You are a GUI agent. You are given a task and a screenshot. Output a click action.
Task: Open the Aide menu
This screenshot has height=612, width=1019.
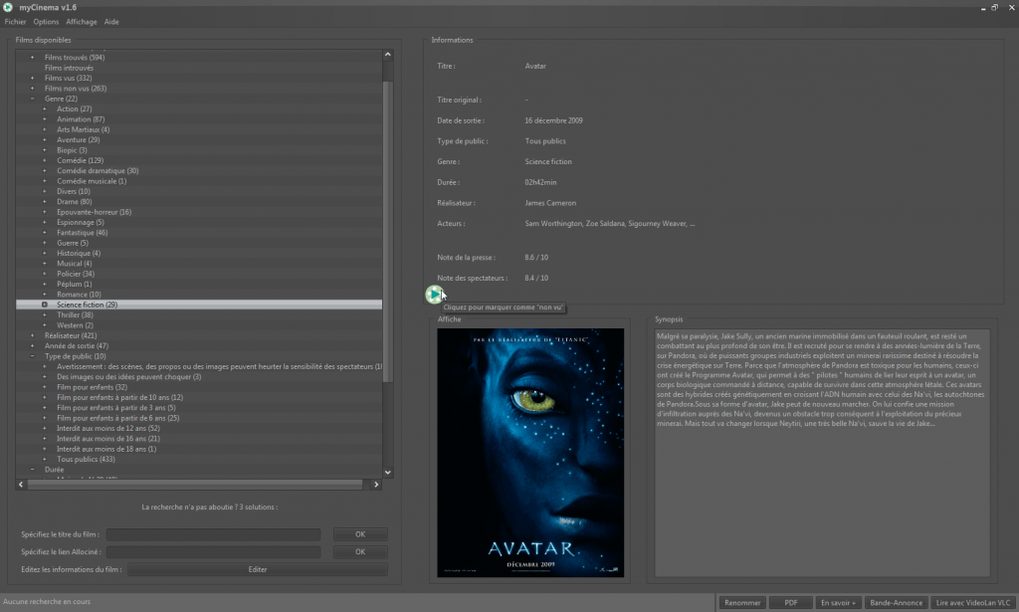[111, 22]
